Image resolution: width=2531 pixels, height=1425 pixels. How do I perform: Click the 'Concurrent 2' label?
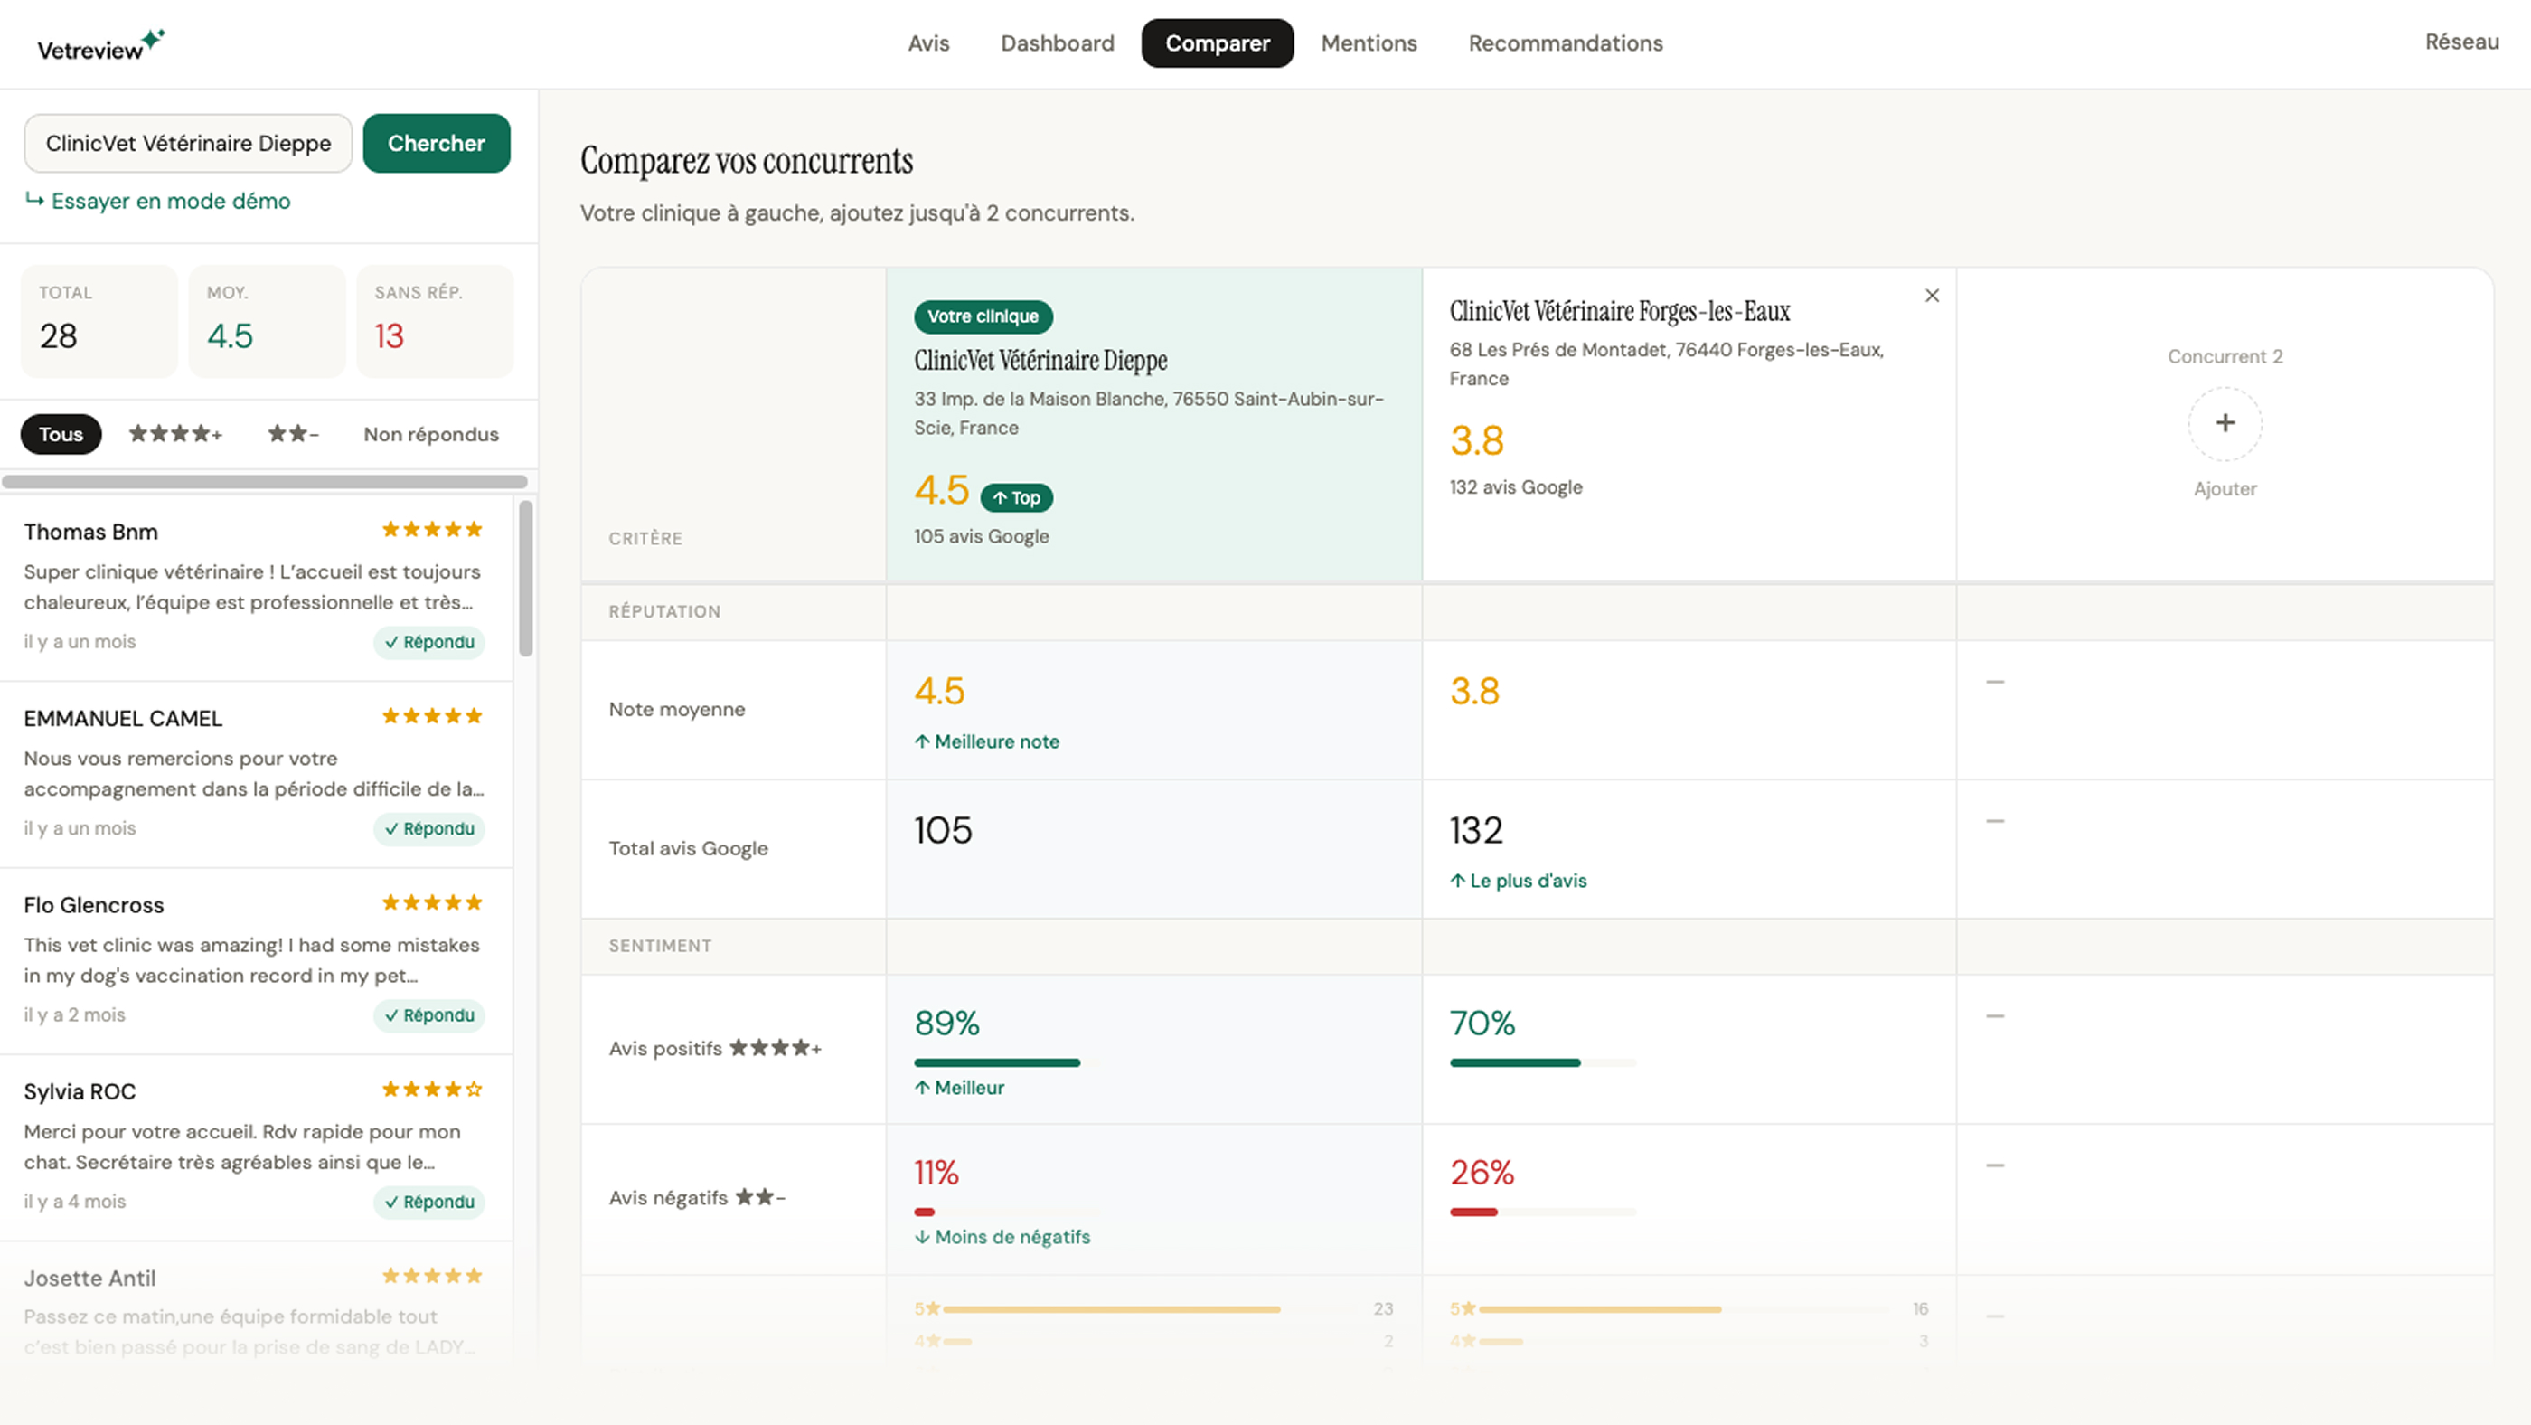click(x=2225, y=357)
